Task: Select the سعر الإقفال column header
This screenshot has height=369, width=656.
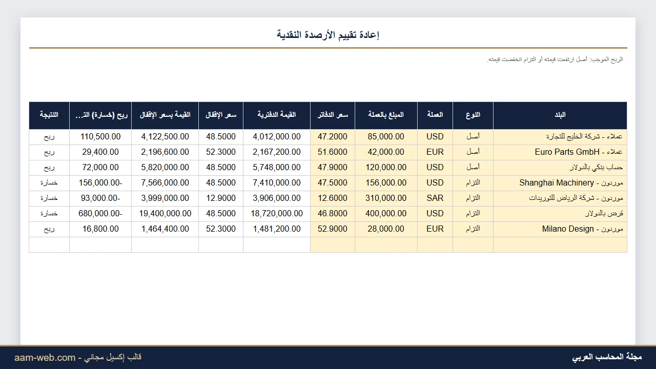Action: tap(221, 115)
